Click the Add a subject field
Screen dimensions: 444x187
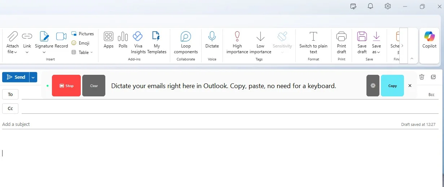(198, 124)
